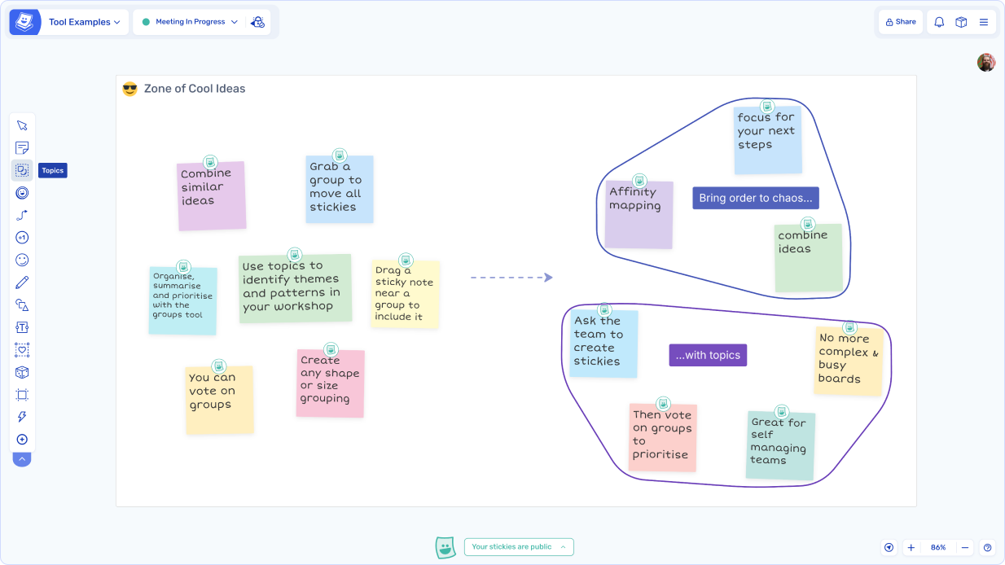Select the pencil drawing tool
This screenshot has width=1005, height=565.
[x=22, y=282]
